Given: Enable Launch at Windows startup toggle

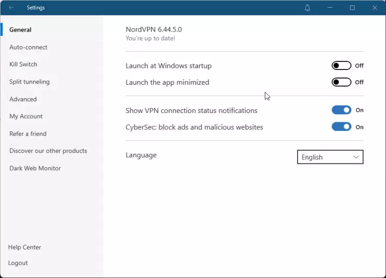Looking at the screenshot, I should point(341,65).
